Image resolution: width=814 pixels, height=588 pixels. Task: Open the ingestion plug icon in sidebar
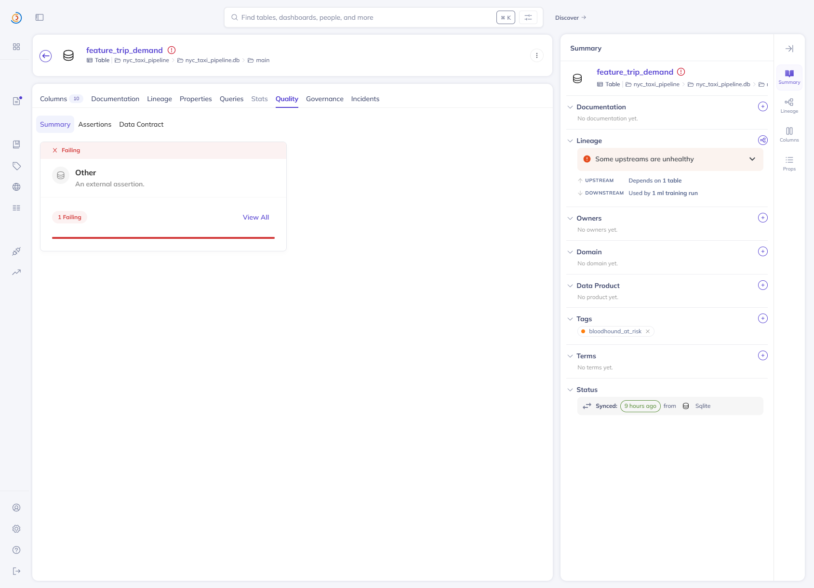(x=16, y=251)
